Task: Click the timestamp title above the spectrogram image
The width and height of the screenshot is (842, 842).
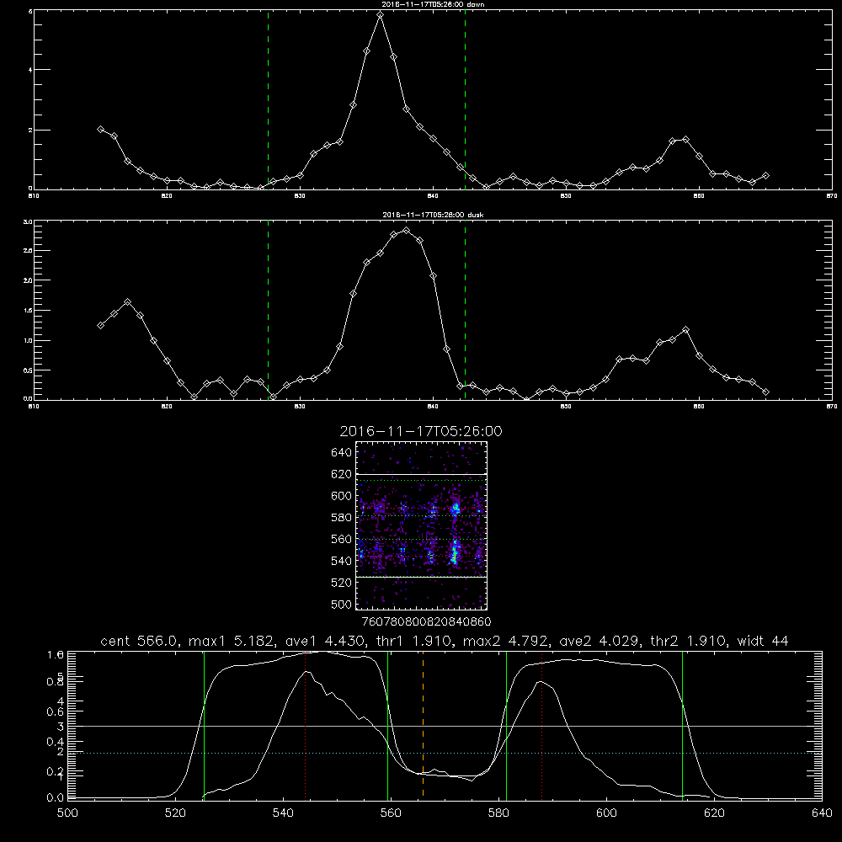Action: (x=421, y=431)
